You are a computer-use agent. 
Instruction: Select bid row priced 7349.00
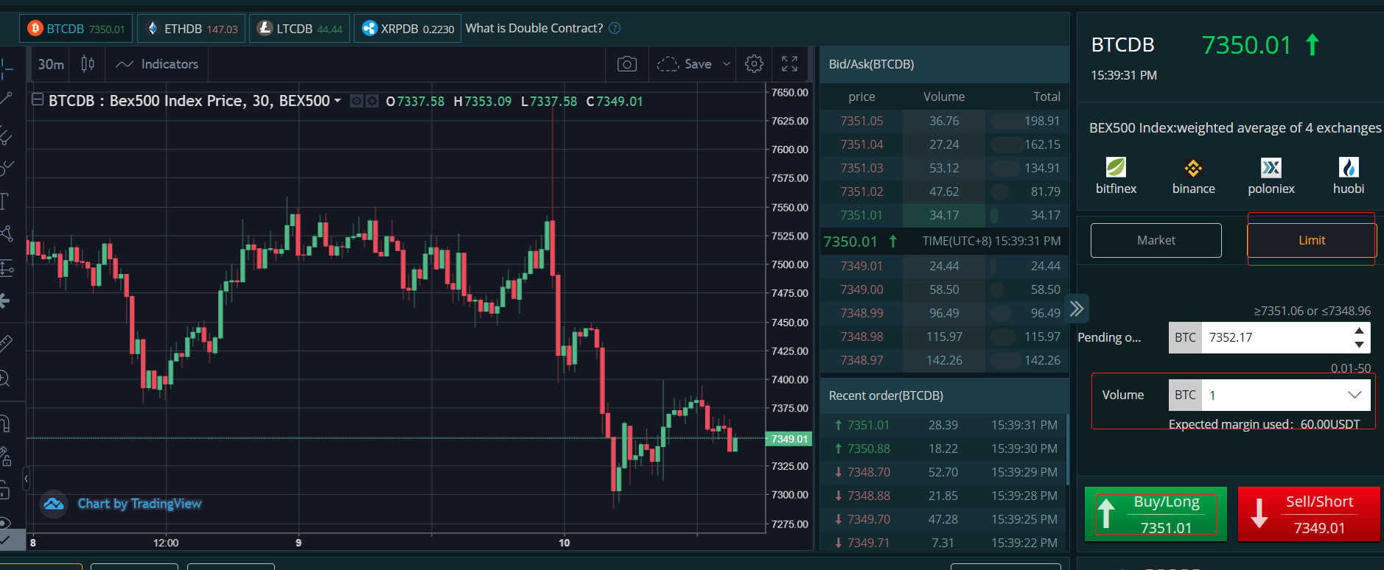(x=944, y=289)
